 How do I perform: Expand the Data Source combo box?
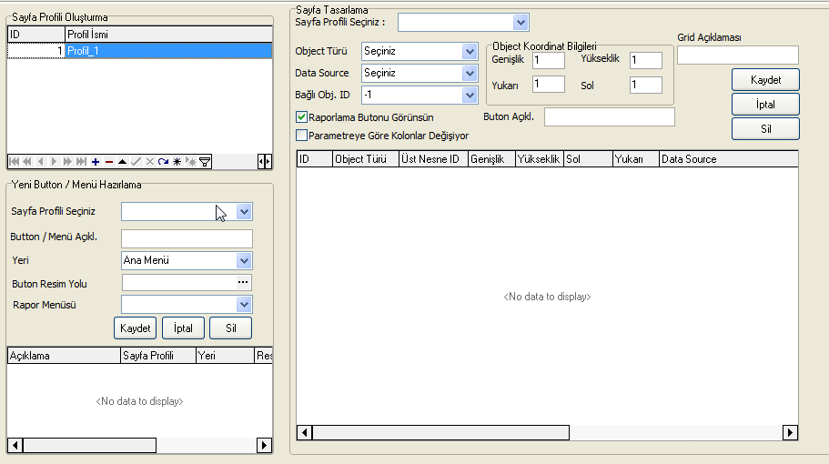point(470,74)
